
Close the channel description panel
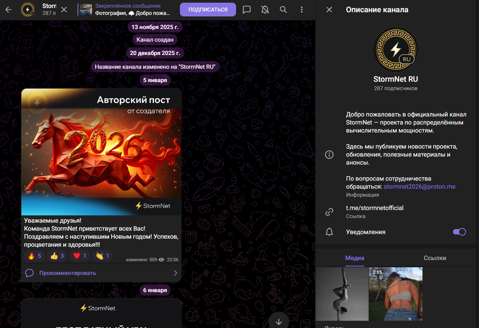(x=329, y=10)
